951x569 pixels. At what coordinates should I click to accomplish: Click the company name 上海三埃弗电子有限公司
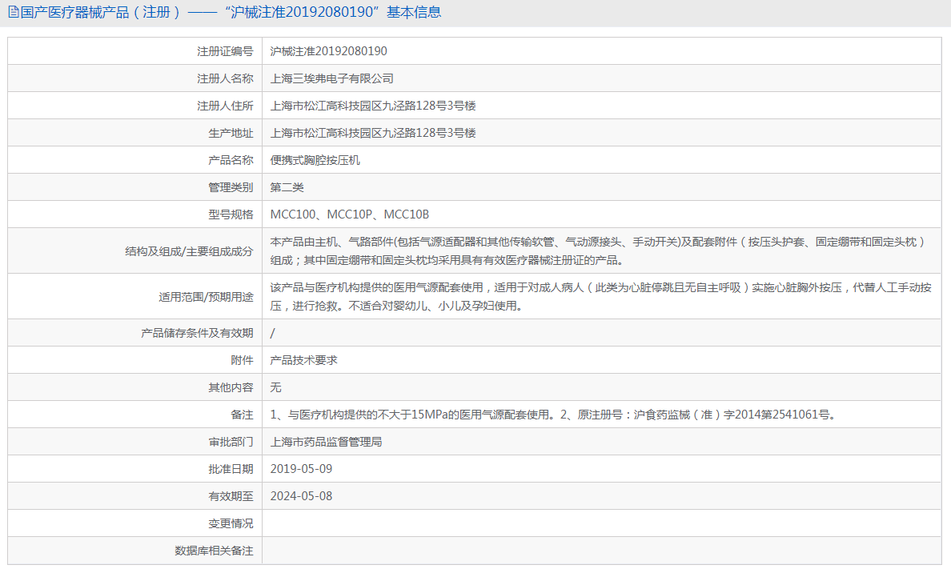[331, 79]
